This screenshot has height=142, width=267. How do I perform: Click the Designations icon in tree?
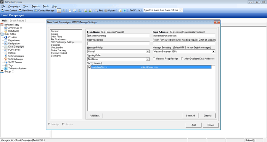click(x=6, y=43)
